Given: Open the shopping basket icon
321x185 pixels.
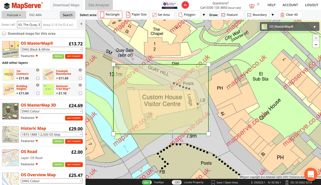Looking at the screenshot, I should coord(251,6).
